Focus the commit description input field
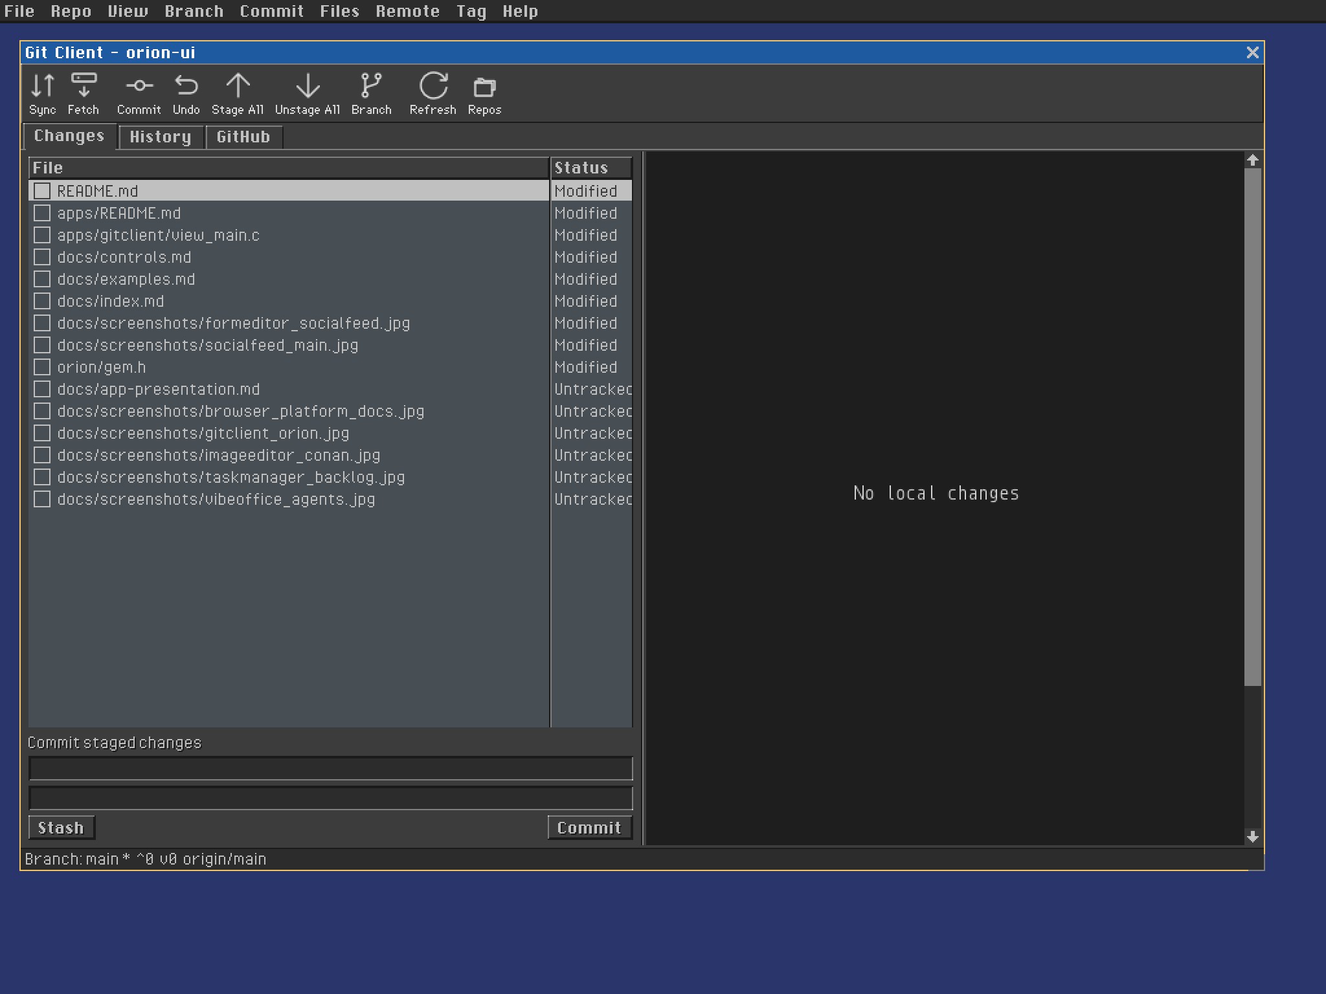This screenshot has width=1326, height=994. pos(331,798)
